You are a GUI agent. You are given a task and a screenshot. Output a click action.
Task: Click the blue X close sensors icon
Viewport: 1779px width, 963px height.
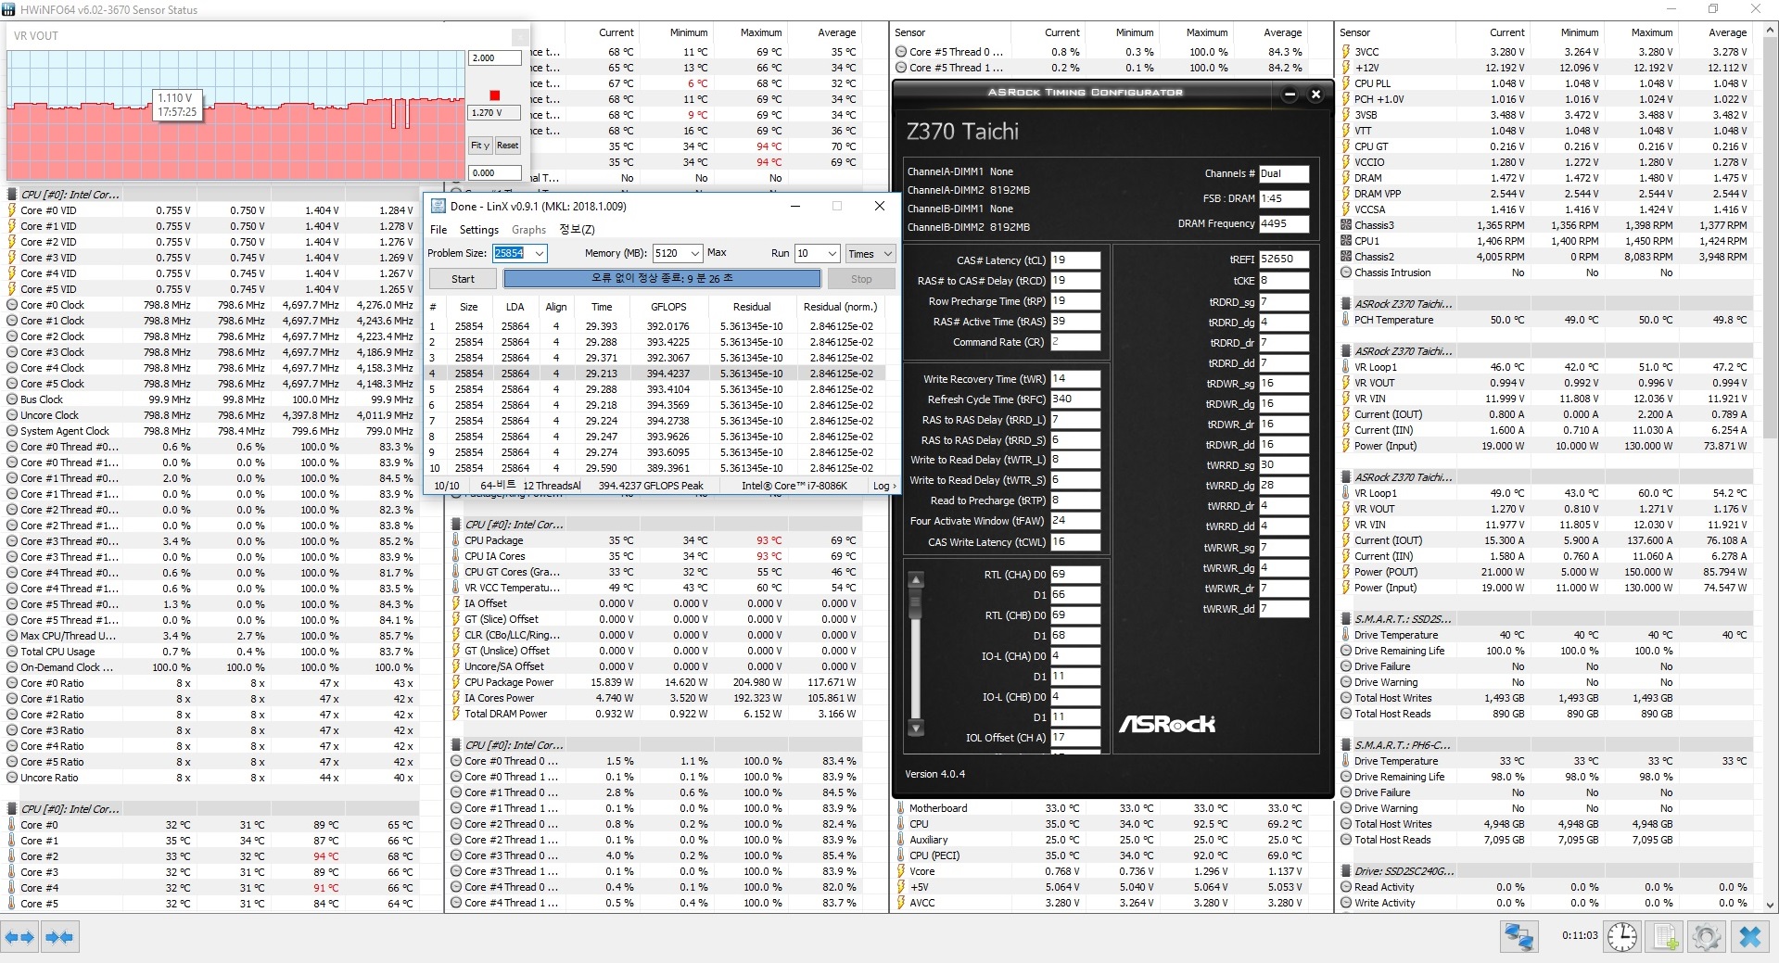click(x=1749, y=937)
